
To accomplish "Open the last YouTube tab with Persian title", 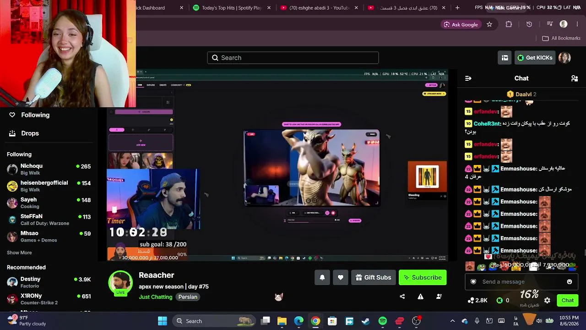I will [407, 8].
